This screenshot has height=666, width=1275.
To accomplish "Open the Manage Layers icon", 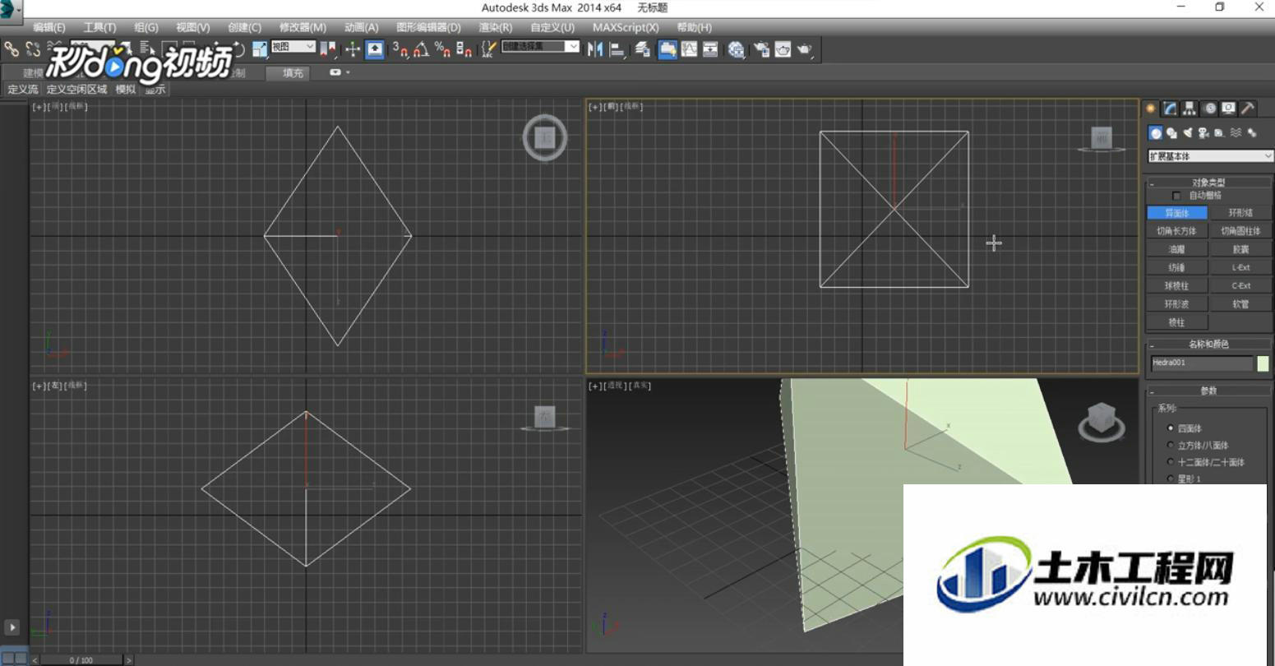I will click(642, 49).
